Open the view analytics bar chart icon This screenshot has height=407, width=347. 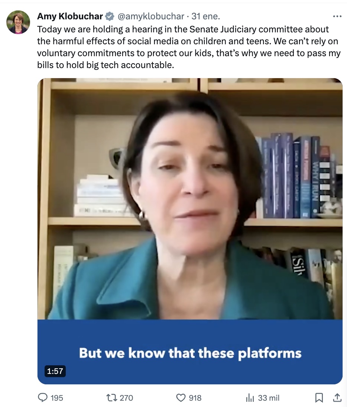[x=250, y=397]
